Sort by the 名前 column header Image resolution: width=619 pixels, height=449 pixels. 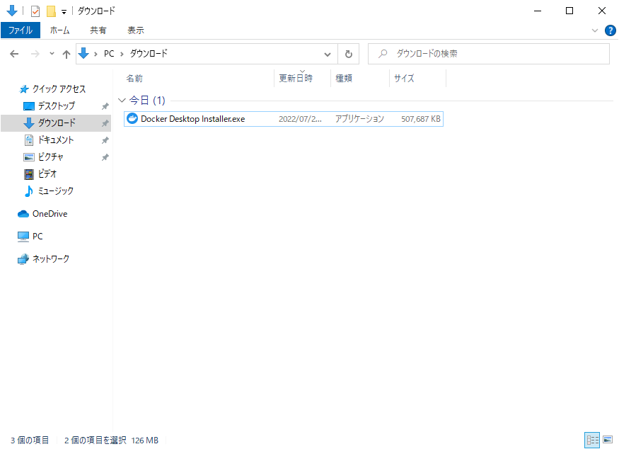coord(134,79)
